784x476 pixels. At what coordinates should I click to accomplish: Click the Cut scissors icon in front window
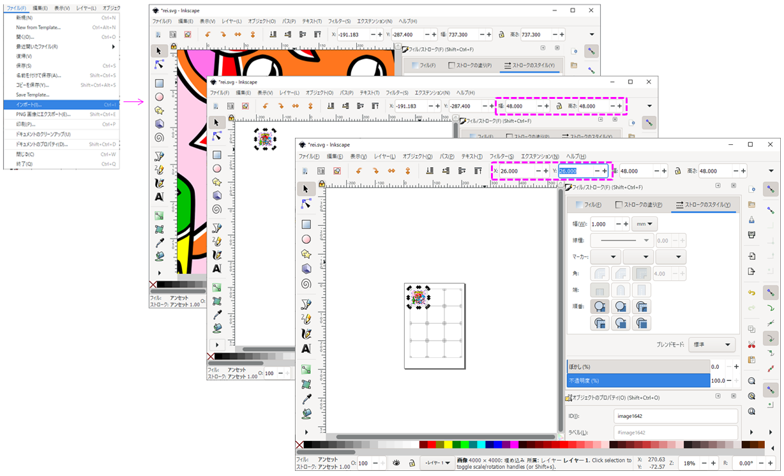[751, 345]
